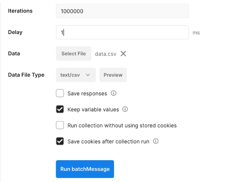
Task: Click the Save responses label text
Action: click(87, 93)
